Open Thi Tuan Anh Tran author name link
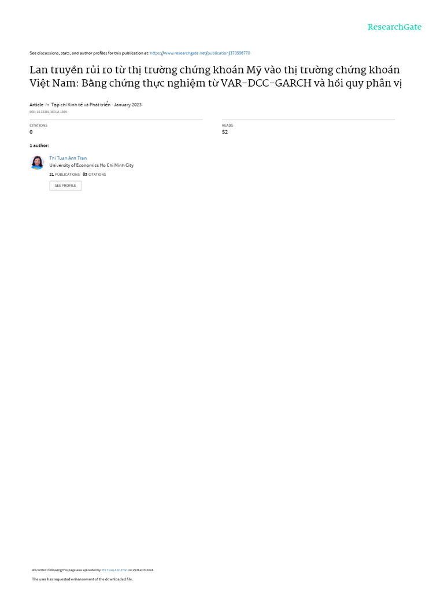The height and width of the screenshot is (592, 444). (68, 158)
